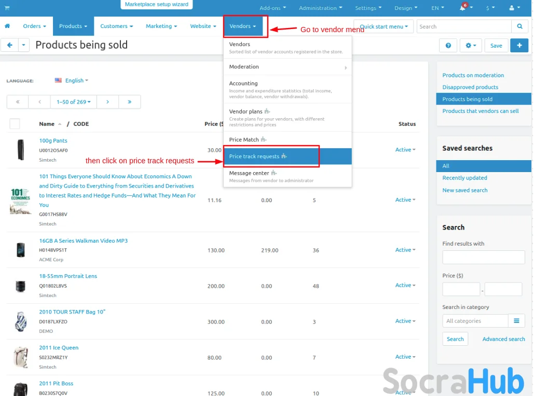Click the Save button
Screen dimensions: 534x396
(496, 45)
